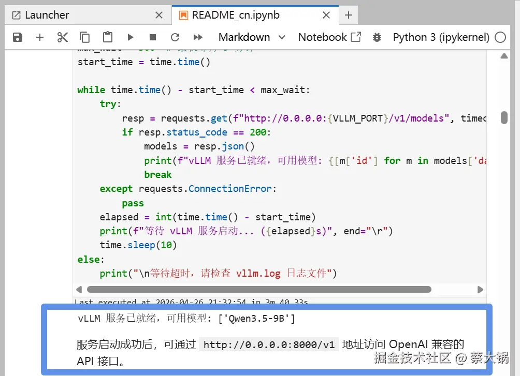Click code cell scroll right arrow

tap(480, 290)
